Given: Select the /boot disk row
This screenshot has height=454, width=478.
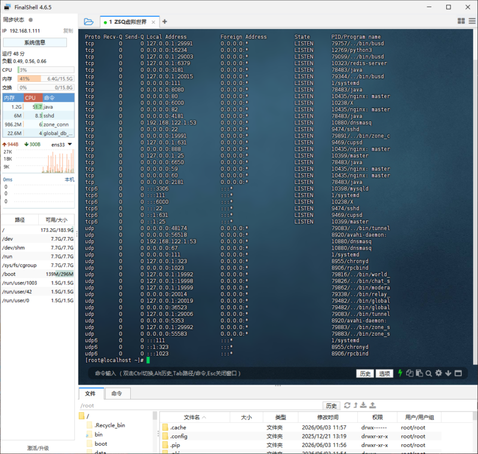Looking at the screenshot, I should pos(38,274).
